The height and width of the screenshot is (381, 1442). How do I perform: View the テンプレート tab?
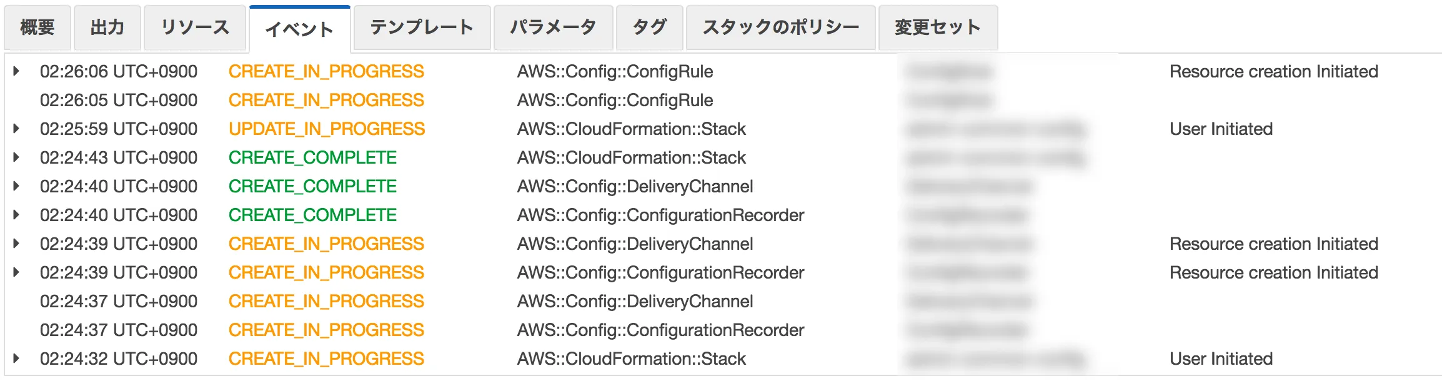421,27
